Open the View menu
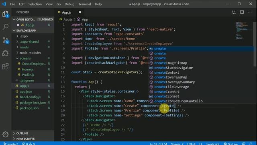 [x=49, y=4]
